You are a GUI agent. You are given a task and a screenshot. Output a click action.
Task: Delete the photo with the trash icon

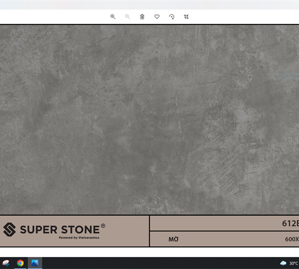coord(142,17)
